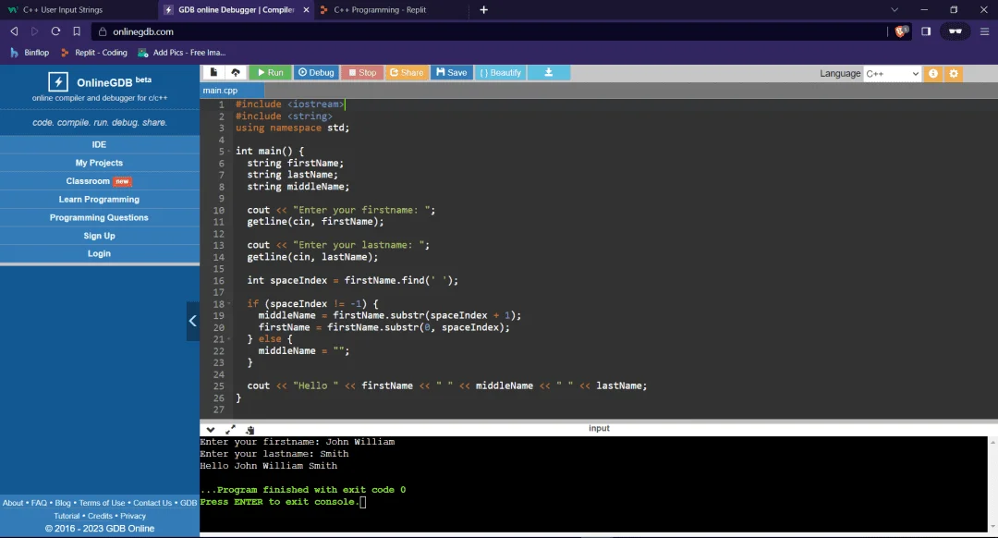
Task: Open My Projects in sidebar
Action: pos(99,163)
